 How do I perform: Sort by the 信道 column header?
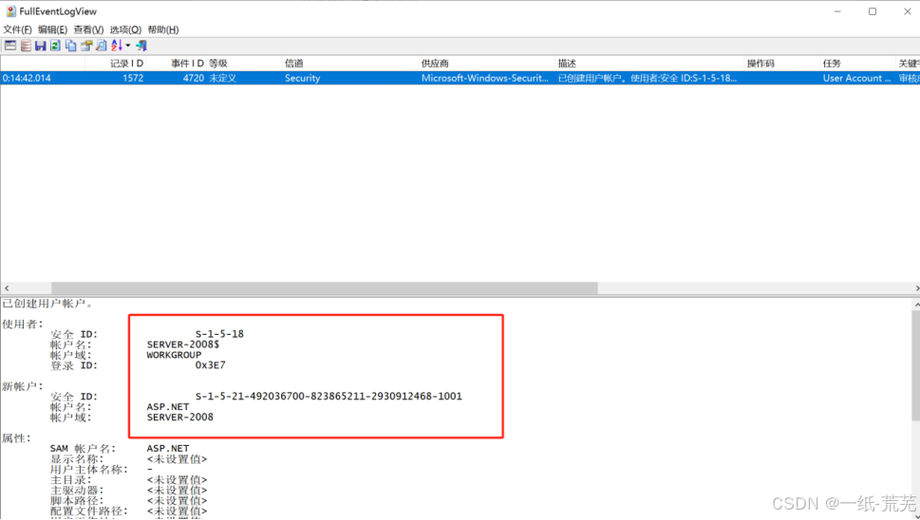pyautogui.click(x=350, y=64)
